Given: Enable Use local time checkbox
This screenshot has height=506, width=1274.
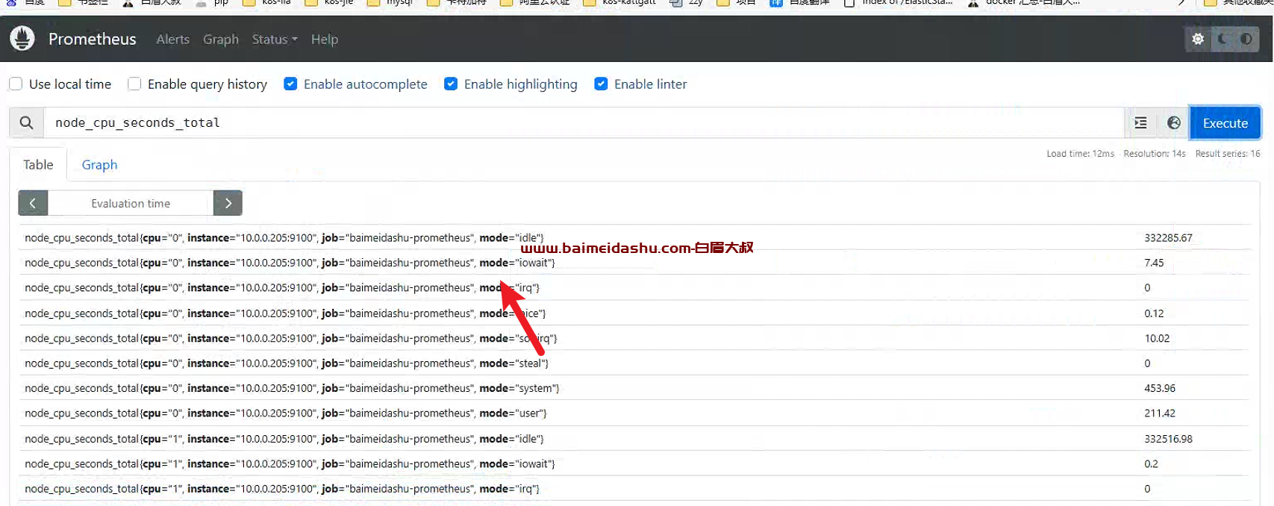Looking at the screenshot, I should pyautogui.click(x=16, y=84).
